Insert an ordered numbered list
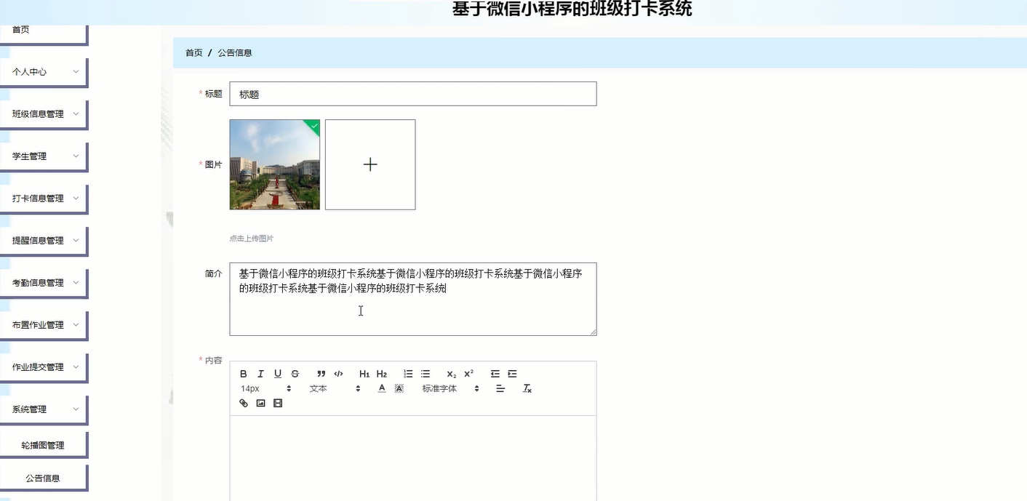 pos(408,374)
